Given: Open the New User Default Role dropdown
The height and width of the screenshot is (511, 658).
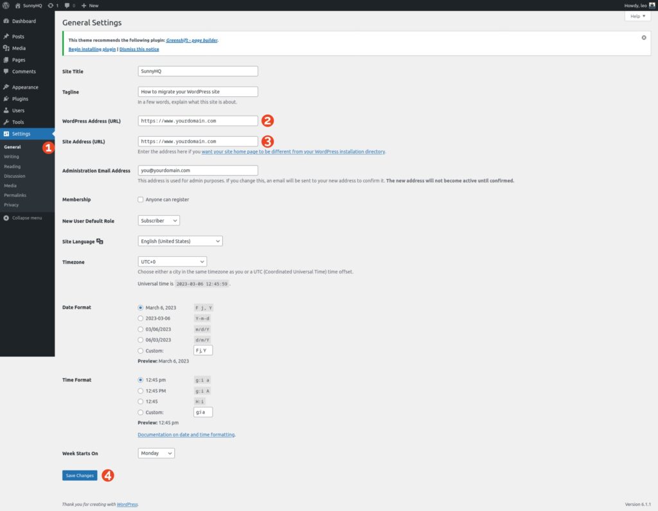Looking at the screenshot, I should (158, 220).
